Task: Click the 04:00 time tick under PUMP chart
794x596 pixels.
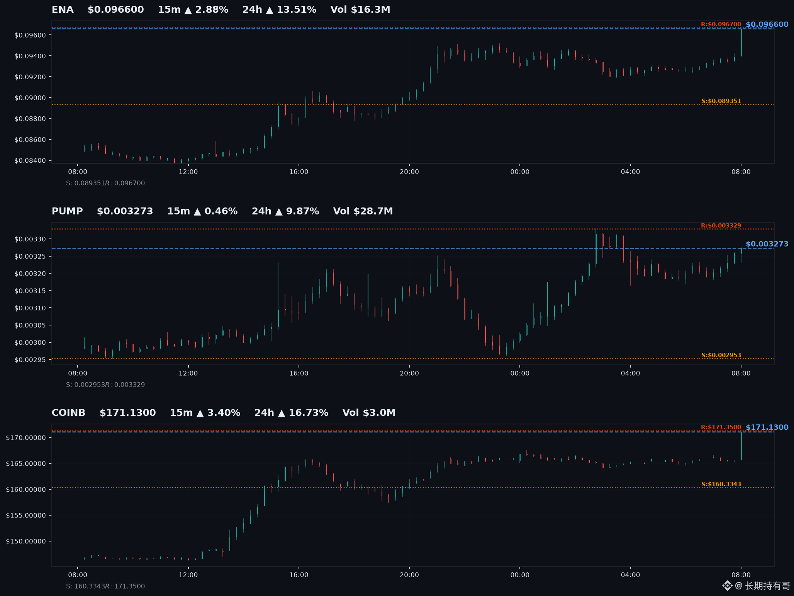Action: pyautogui.click(x=630, y=373)
